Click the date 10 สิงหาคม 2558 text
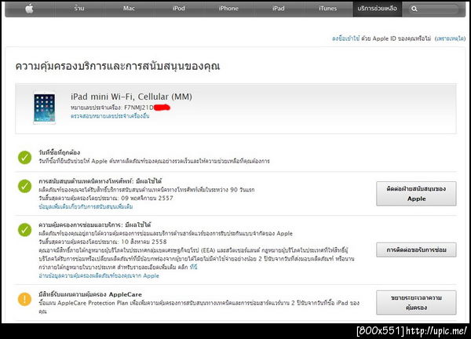 (x=144, y=242)
